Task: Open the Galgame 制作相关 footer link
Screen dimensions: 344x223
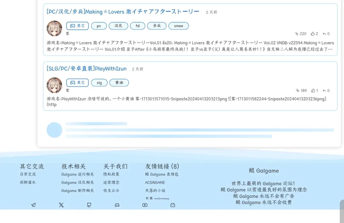Action: click(x=78, y=191)
